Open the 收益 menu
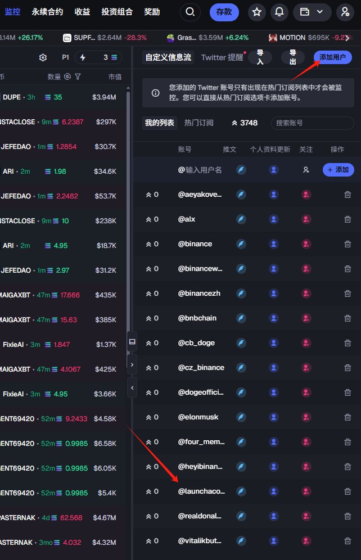This screenshot has height=560, width=361. pyautogui.click(x=82, y=12)
